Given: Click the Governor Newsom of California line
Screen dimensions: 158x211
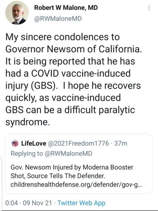Looking at the screenshot, I should point(74,49).
